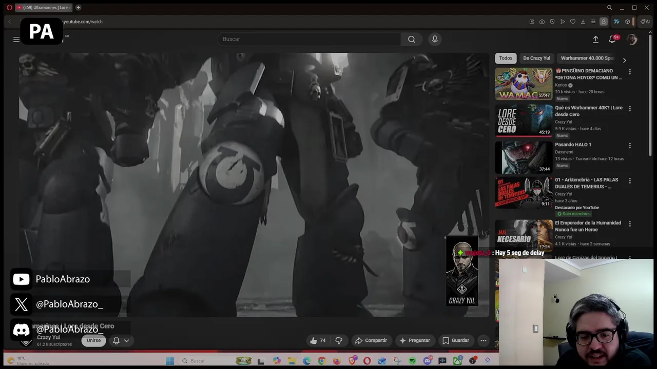The width and height of the screenshot is (657, 369).
Task: Open Opera ad blocker shield icon
Action: (x=552, y=22)
